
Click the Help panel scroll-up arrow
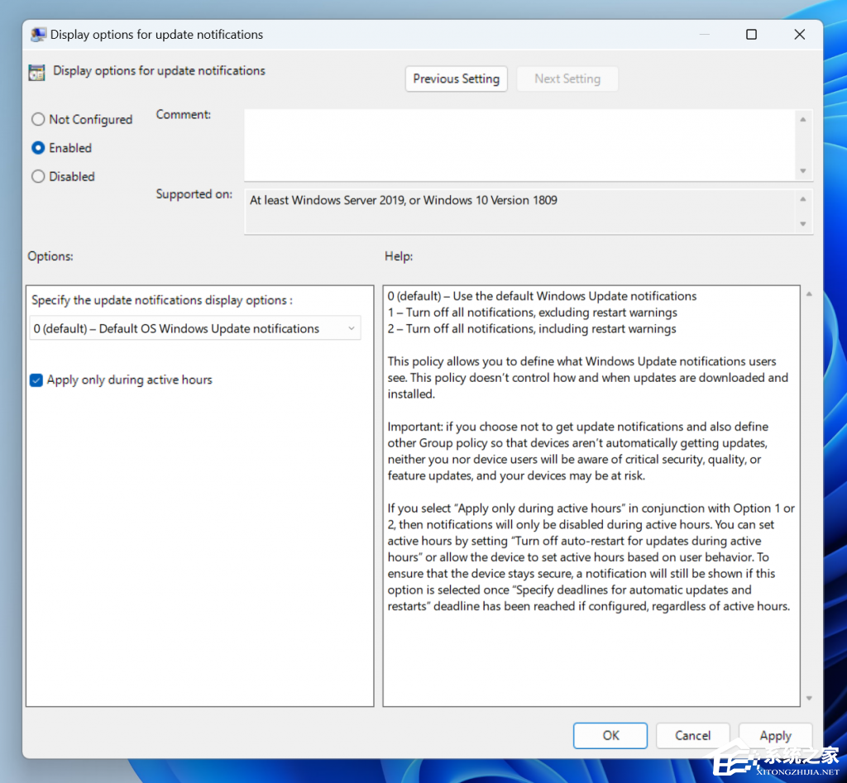pos(809,293)
